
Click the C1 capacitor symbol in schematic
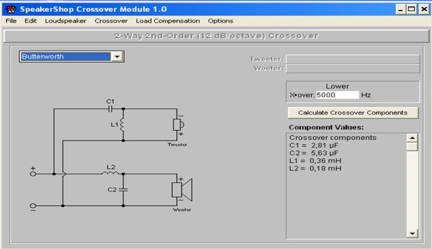[x=110, y=109]
